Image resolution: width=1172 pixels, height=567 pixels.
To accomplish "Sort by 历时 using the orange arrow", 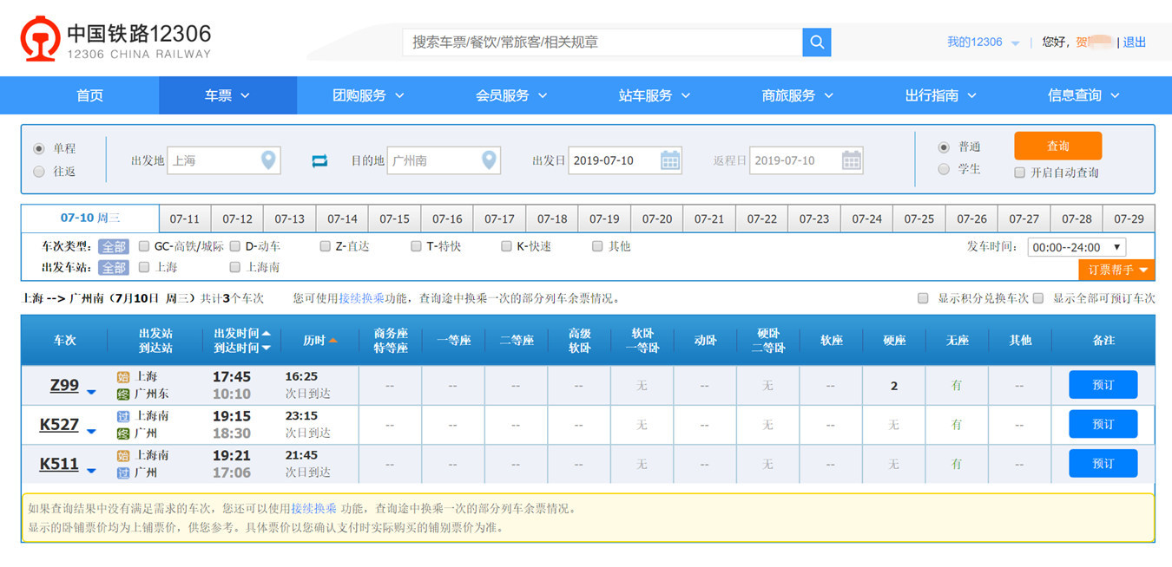I will [333, 341].
